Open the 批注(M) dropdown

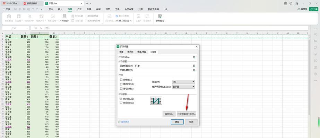coord(183,82)
